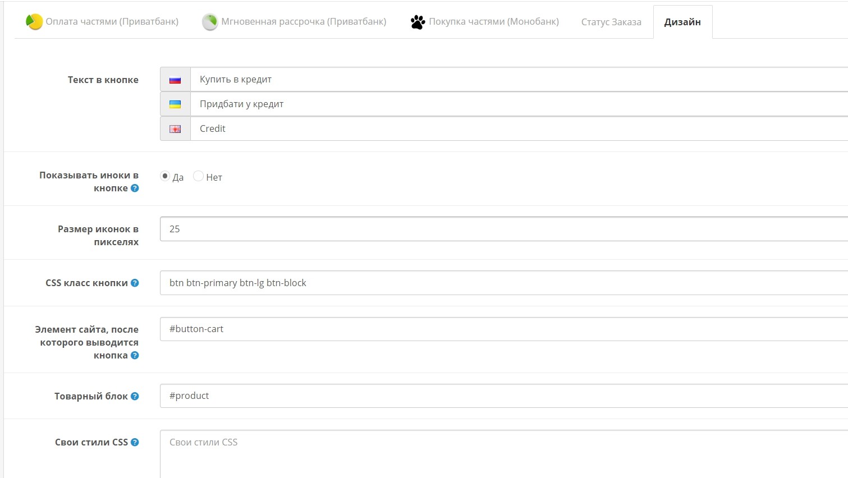Click the Privatbank installments tab icon

pyautogui.click(x=34, y=22)
